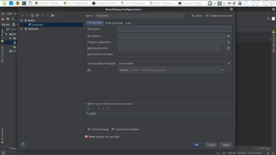Open 2: Structure side panel tab
Image resolution: width=276 pixels, height=155 pixels.
2,54
